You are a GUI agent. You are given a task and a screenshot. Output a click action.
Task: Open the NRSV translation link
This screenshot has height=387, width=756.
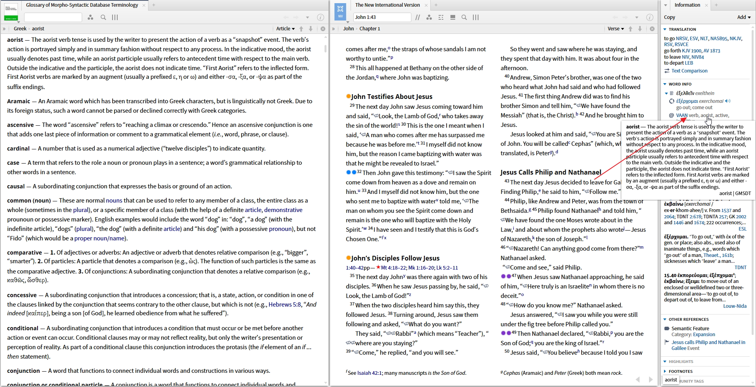pos(681,39)
